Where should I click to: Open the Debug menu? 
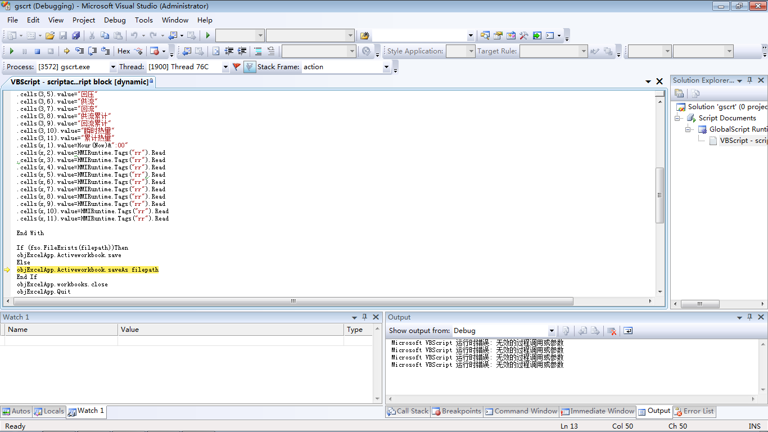click(x=115, y=20)
